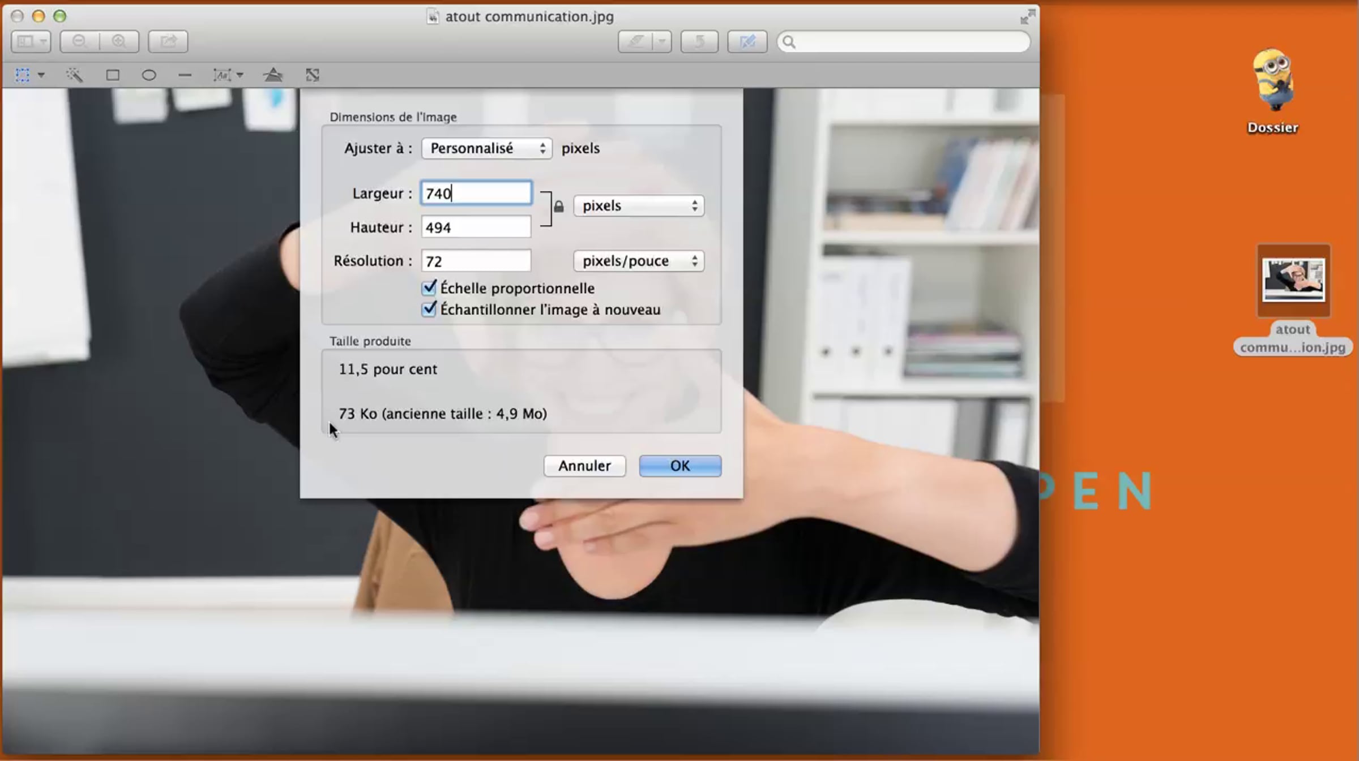Confirm resize with the OK button
1359x761 pixels.
click(680, 466)
